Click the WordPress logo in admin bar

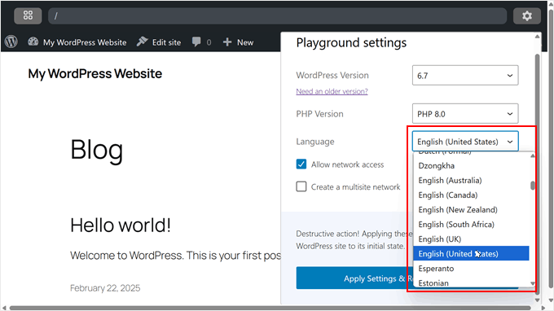pos(11,42)
